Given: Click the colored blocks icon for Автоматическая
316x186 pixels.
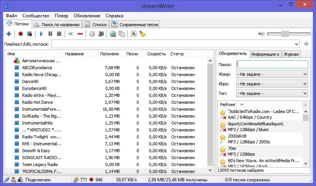Looking at the screenshot, I should tap(17, 60).
